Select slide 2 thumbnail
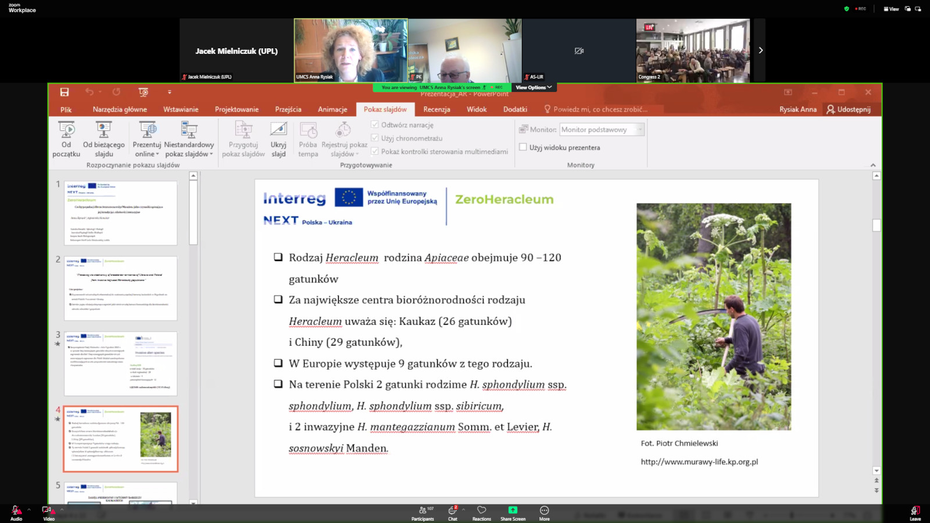The image size is (930, 523). coord(120,288)
